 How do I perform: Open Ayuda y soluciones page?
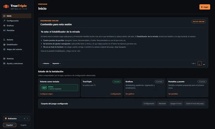(x=16, y=64)
